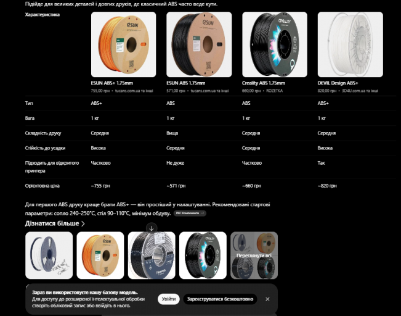Open the orange eSUN spool carousel thumbnail
The height and width of the screenshot is (316, 401).
point(100,256)
